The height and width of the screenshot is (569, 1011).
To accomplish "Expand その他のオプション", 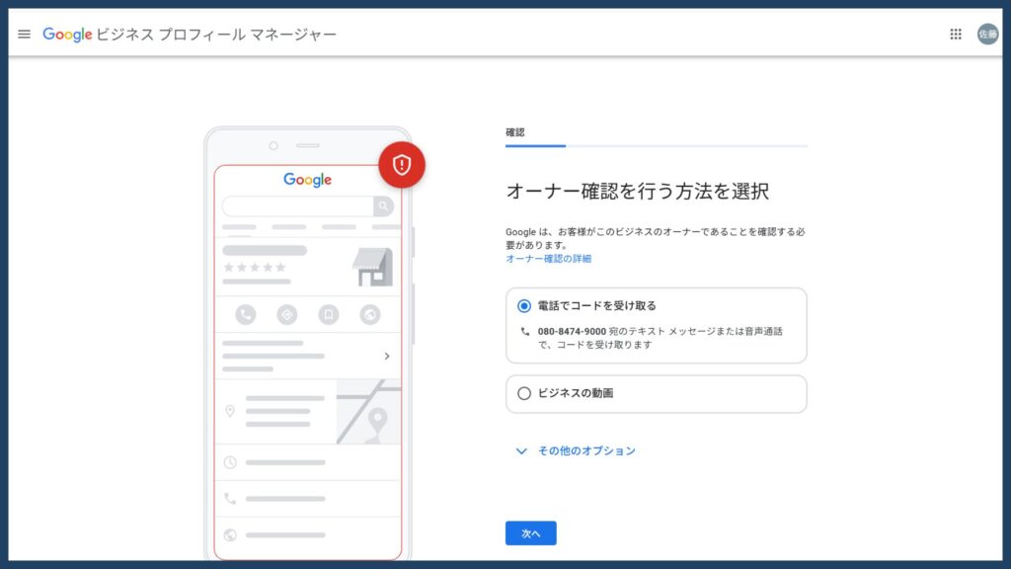I will [576, 450].
